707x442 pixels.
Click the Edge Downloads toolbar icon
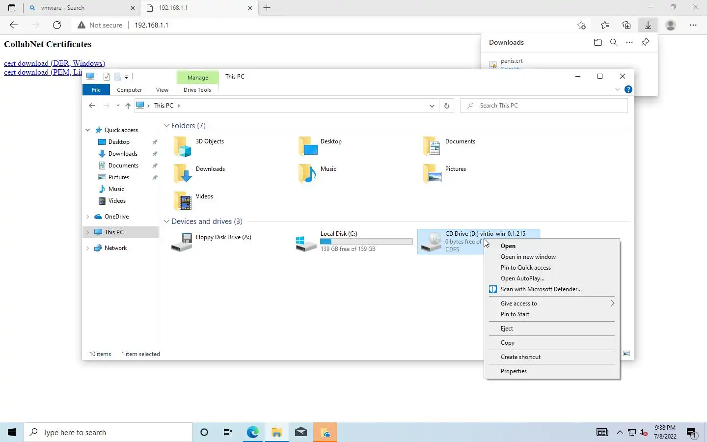pyautogui.click(x=648, y=25)
